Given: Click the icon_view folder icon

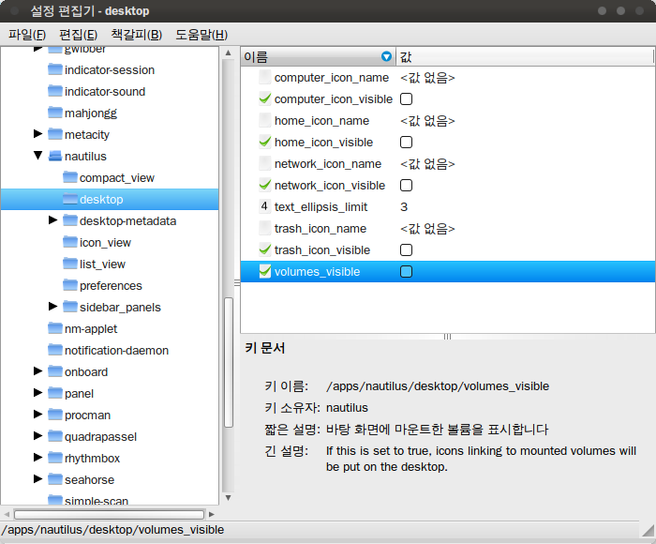Looking at the screenshot, I should coord(70,243).
